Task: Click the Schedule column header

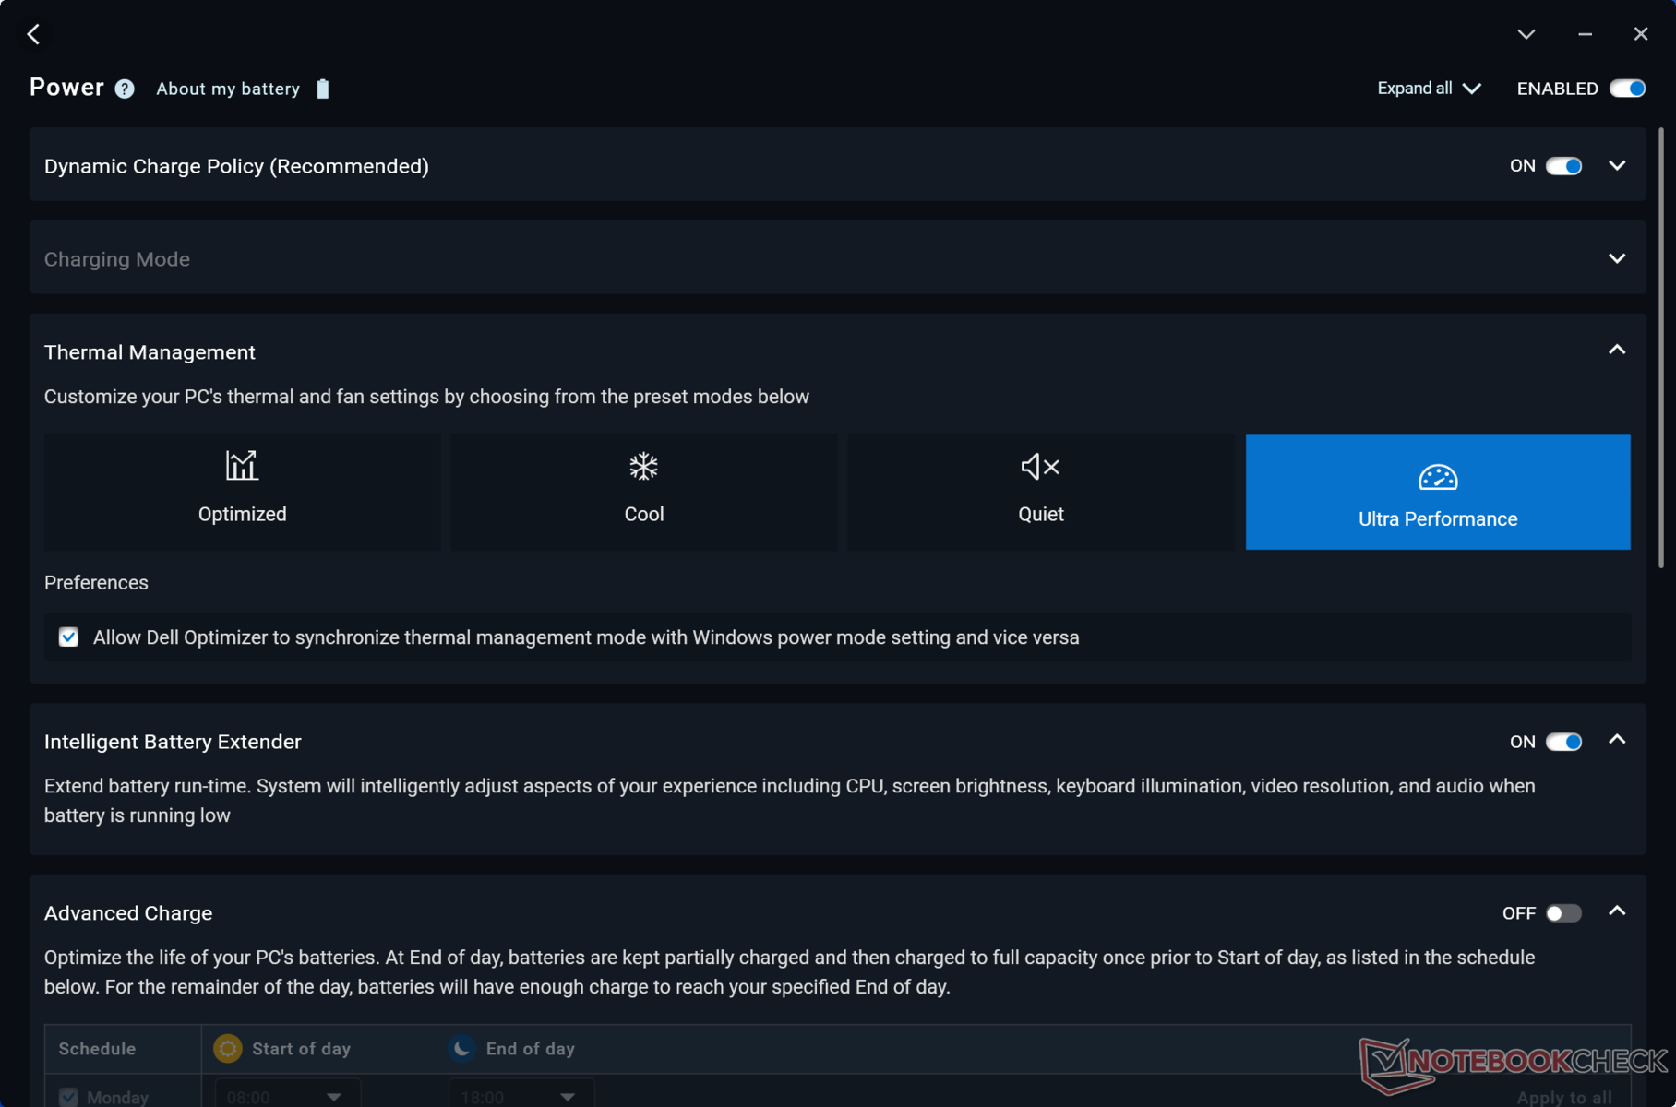Action: click(x=97, y=1049)
